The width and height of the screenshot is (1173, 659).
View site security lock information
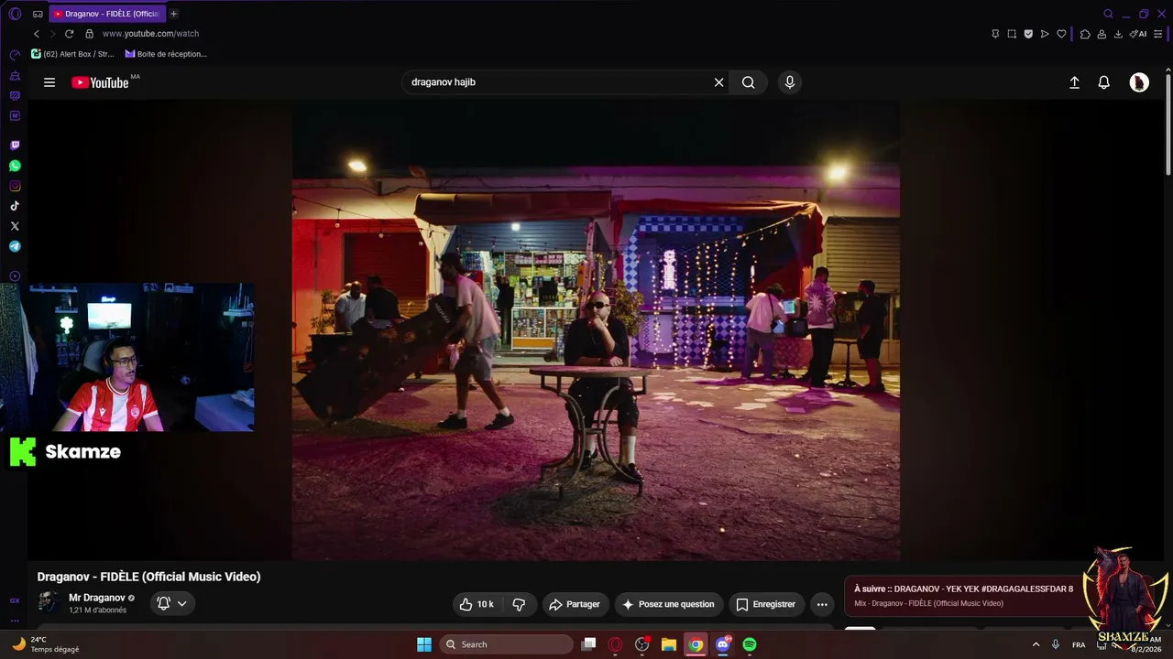[x=89, y=34]
